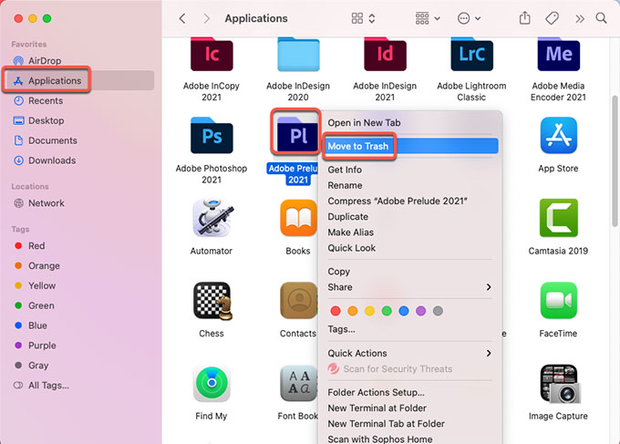The width and height of the screenshot is (620, 444).
Task: Select the Contacts app icon
Action: [x=298, y=301]
